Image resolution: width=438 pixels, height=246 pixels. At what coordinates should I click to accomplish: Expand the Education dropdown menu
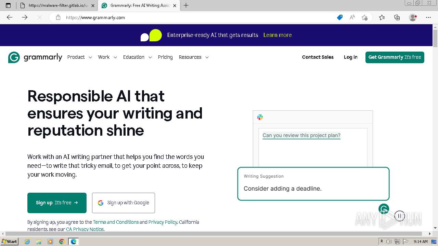(137, 57)
